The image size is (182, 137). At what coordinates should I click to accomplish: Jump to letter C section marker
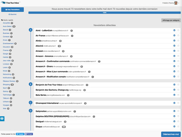tap(30, 103)
